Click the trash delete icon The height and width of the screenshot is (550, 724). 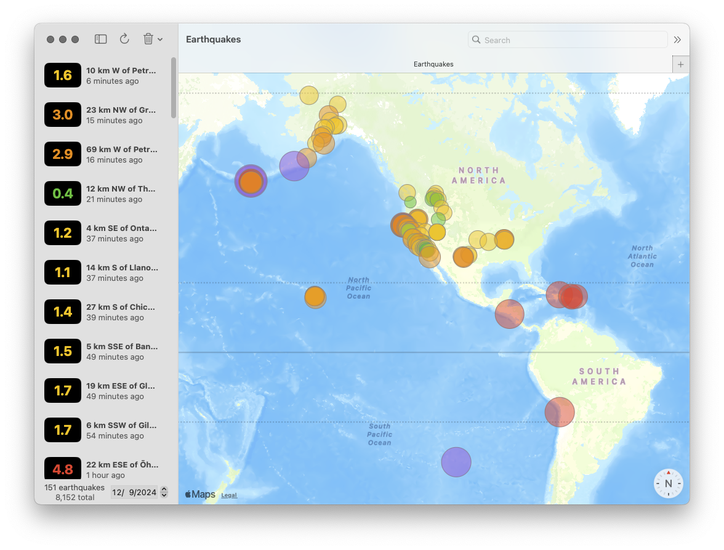[148, 39]
